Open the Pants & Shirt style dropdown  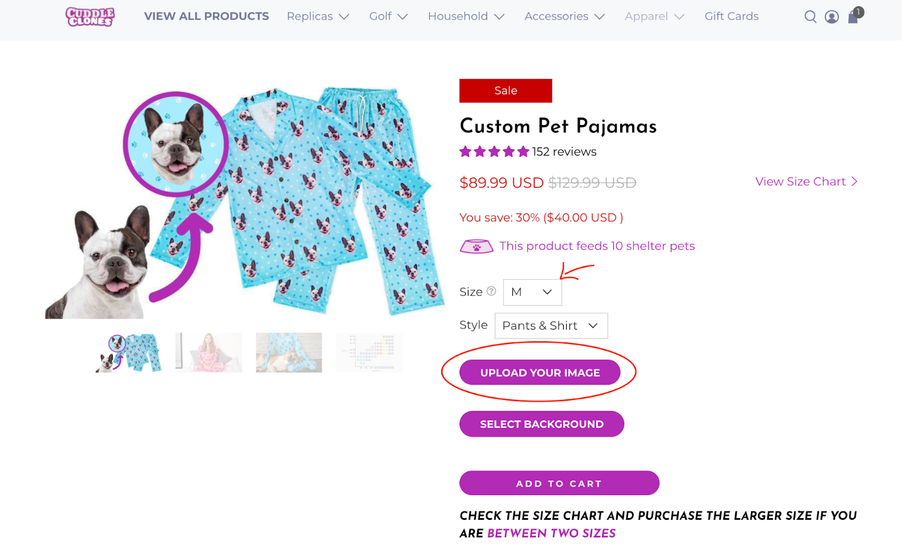point(551,326)
